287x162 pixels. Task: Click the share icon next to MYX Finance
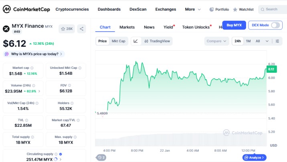[82, 29]
